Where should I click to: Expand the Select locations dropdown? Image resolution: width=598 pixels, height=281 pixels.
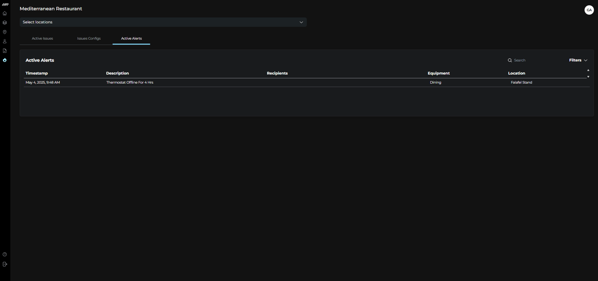(x=163, y=22)
